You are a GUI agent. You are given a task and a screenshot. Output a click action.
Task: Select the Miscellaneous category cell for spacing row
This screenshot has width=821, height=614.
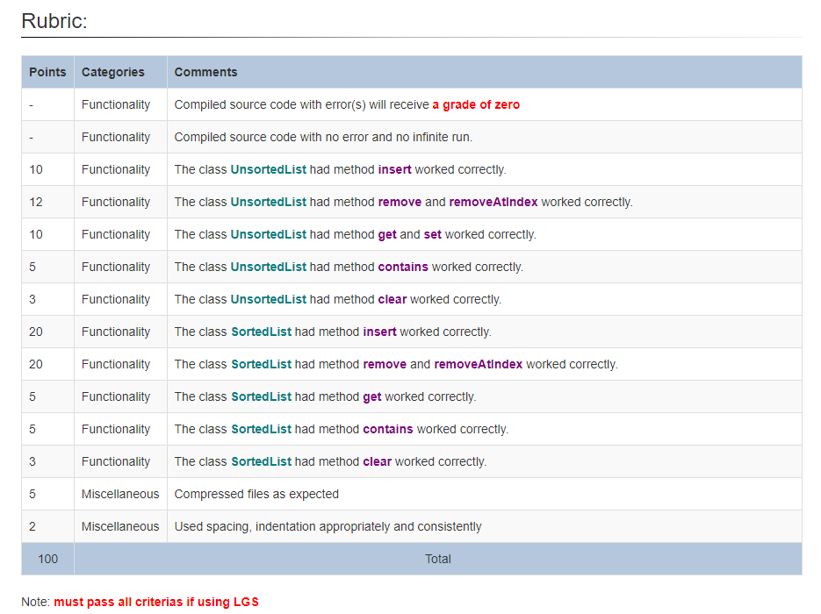point(119,526)
